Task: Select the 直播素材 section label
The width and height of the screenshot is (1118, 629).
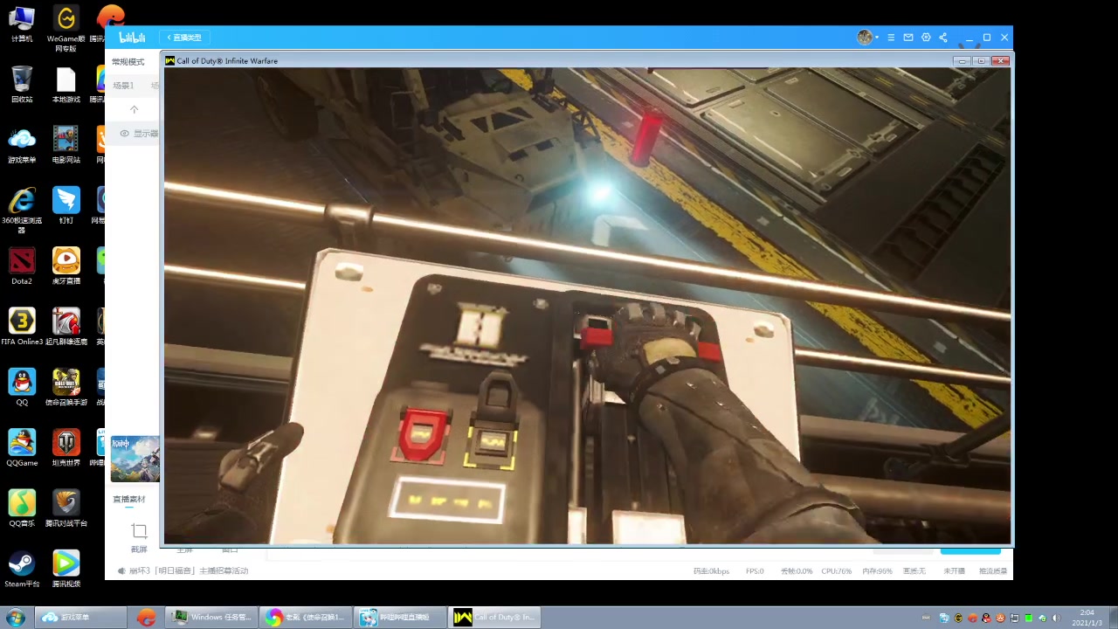Action: 128,500
